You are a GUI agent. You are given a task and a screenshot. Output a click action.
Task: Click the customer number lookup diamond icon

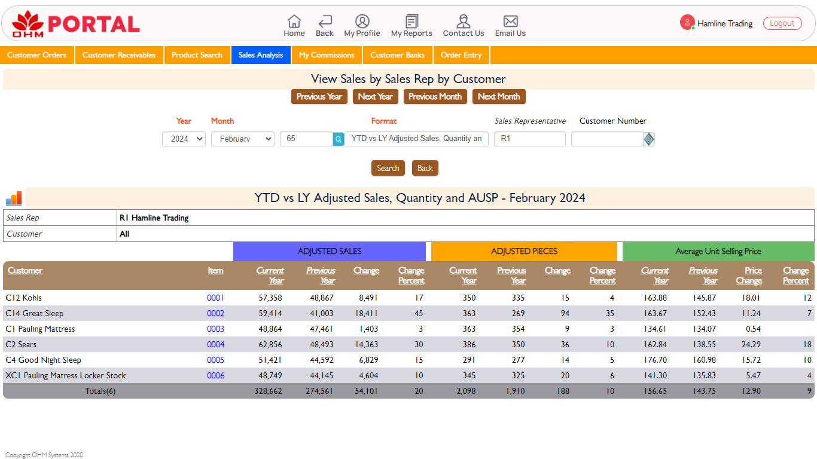click(649, 139)
